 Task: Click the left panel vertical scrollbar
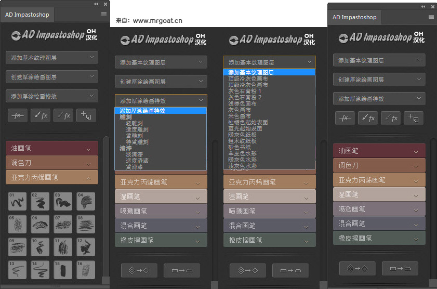point(106,206)
